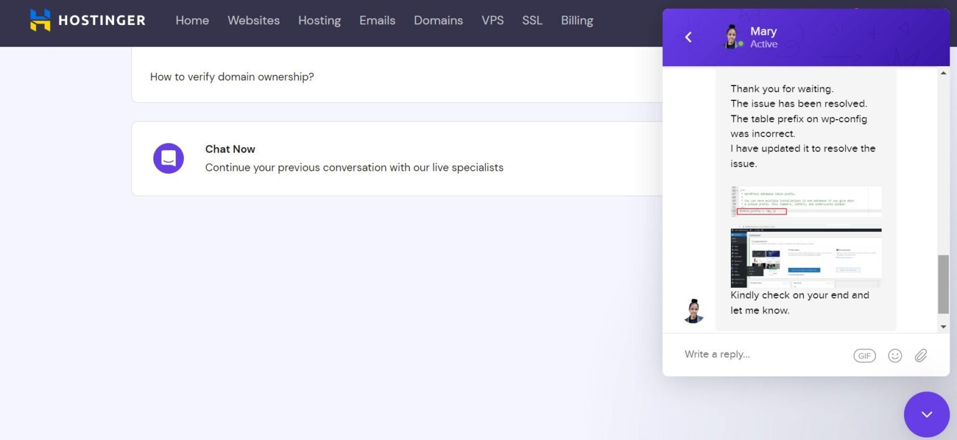View the WordPress dashboard screenshot thumbnail
This screenshot has height=440, width=957.
(806, 257)
